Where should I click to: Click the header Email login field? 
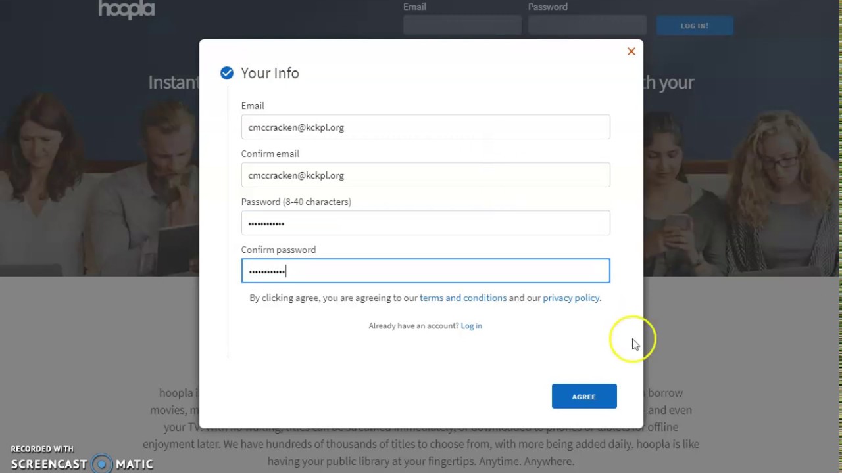tap(462, 26)
